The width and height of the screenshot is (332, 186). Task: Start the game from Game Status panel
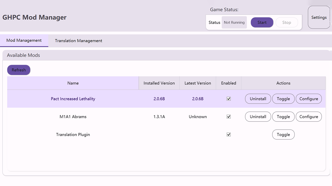pyautogui.click(x=262, y=22)
